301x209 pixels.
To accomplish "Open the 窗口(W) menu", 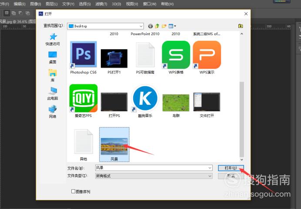I will [150, 4].
